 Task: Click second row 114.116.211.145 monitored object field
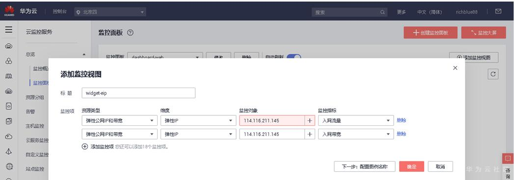[x=272, y=134]
